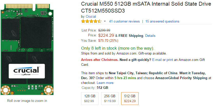
Task: Open the 41 customer reviews link
Action: 124,22
